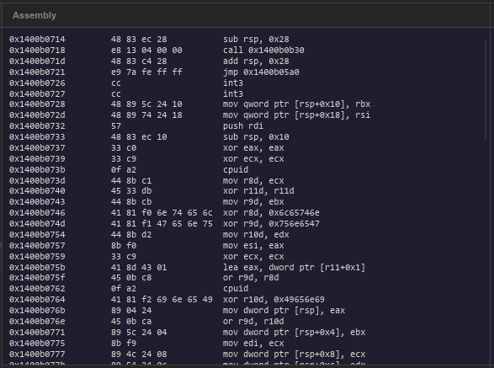Select address 0x1400b0759
Image resolution: width=494 pixels, height=368 pixels.
click(x=37, y=257)
